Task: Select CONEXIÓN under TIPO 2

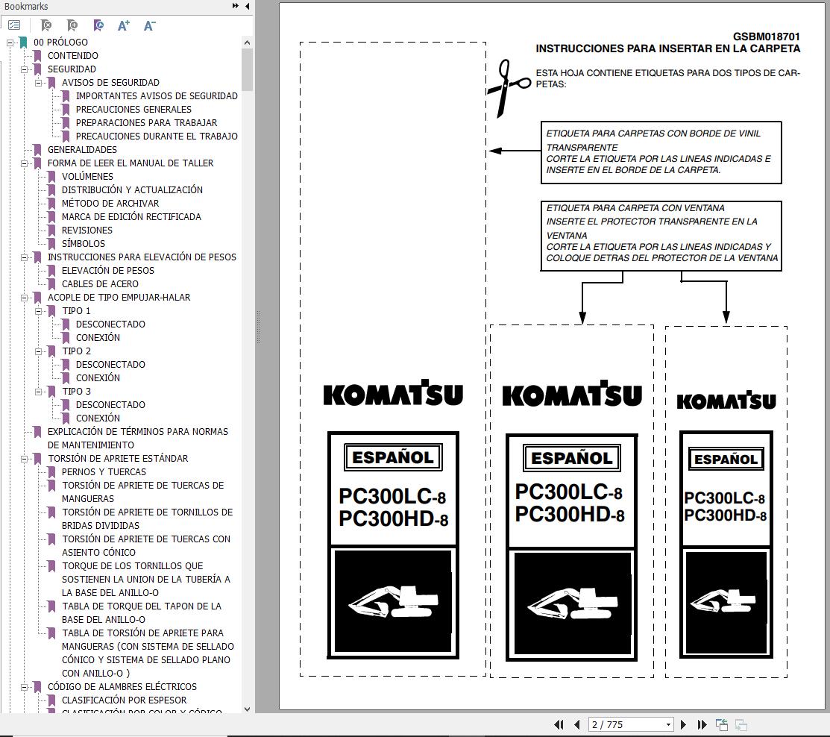Action: pos(98,378)
